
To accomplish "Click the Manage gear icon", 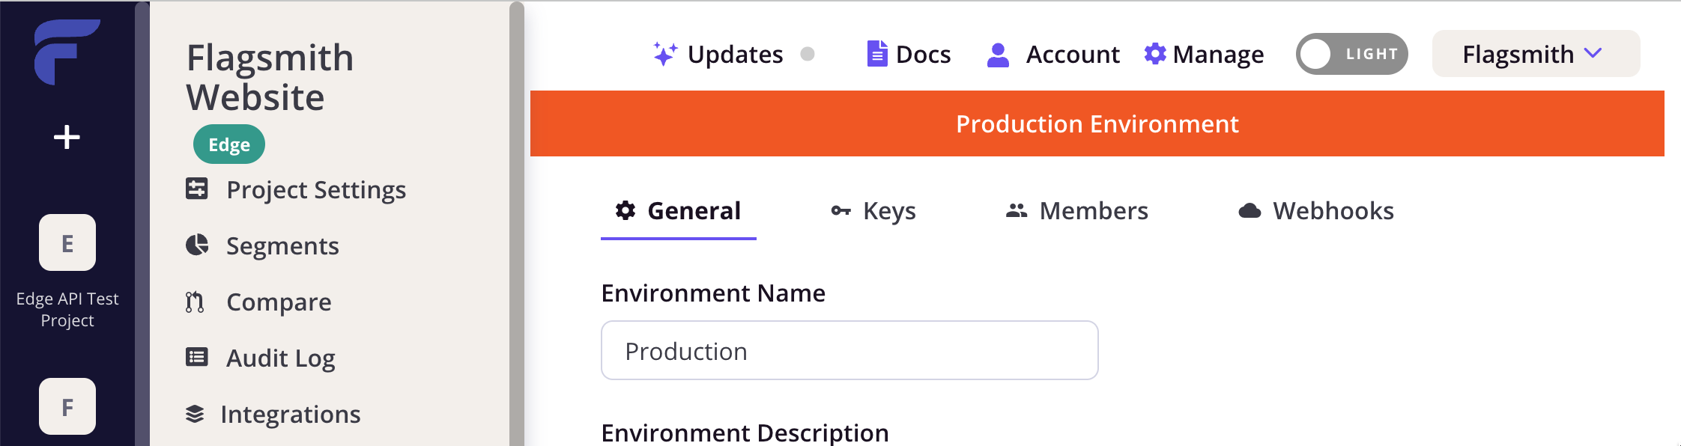I will (x=1155, y=54).
